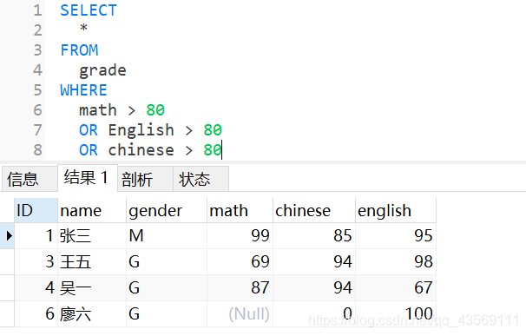Select the current-row arrow indicator
This screenshot has width=526, height=336.
9,235
